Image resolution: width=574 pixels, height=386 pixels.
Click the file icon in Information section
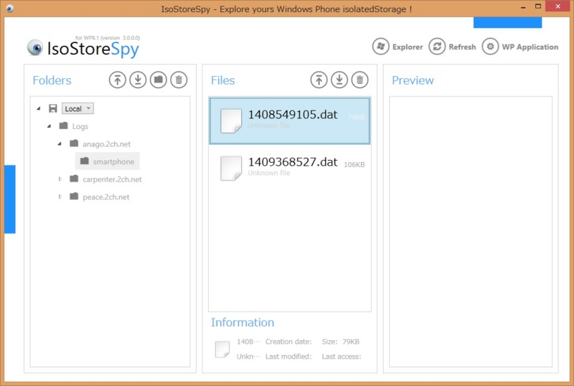click(222, 349)
